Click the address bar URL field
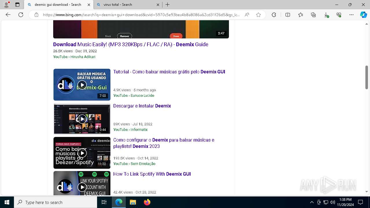The height and width of the screenshot is (208, 370). (141, 15)
